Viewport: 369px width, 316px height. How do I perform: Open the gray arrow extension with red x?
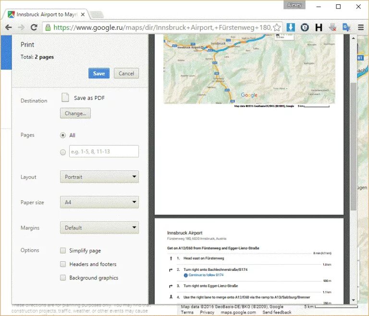point(332,27)
